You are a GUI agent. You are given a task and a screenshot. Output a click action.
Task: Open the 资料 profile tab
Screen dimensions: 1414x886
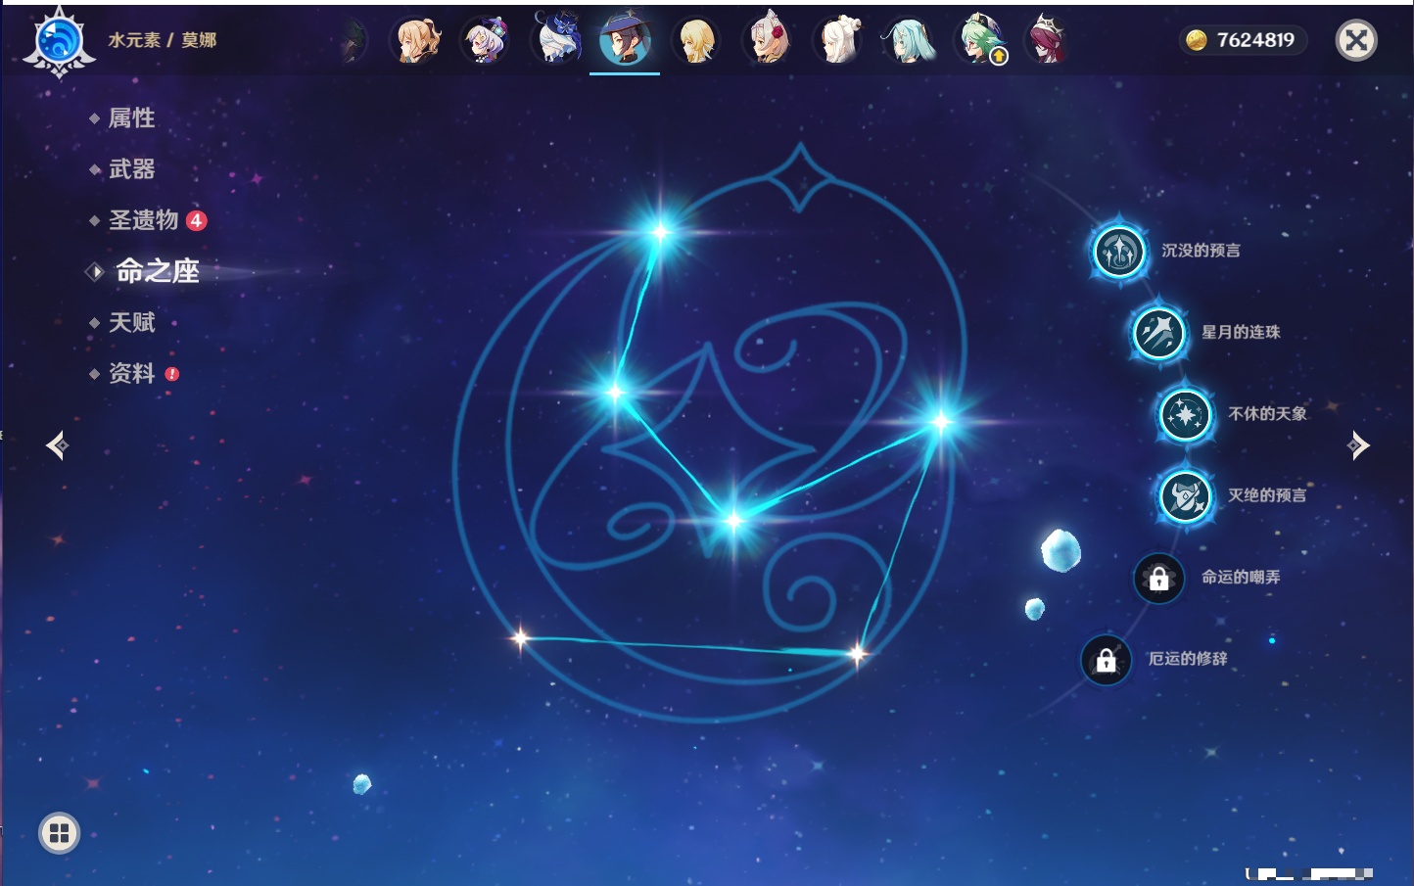point(131,373)
